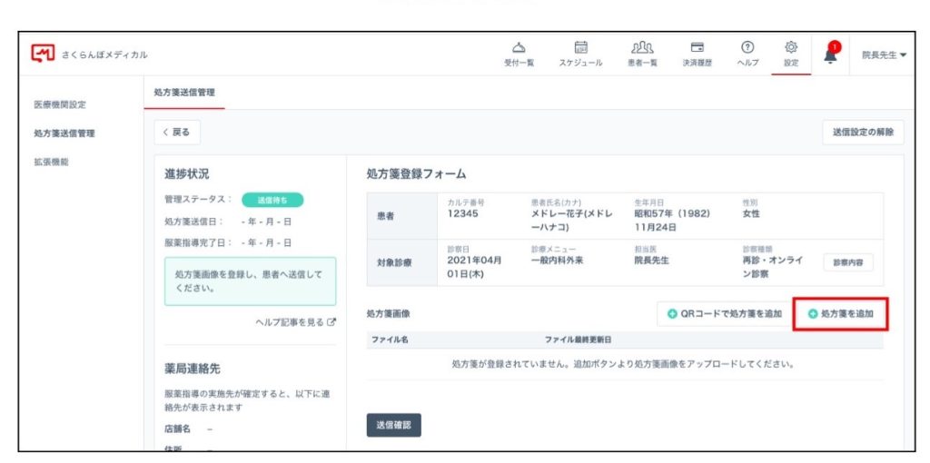Image resolution: width=930 pixels, height=463 pixels.
Task: Expand the 院長先生 user dropdown
Action: click(884, 54)
